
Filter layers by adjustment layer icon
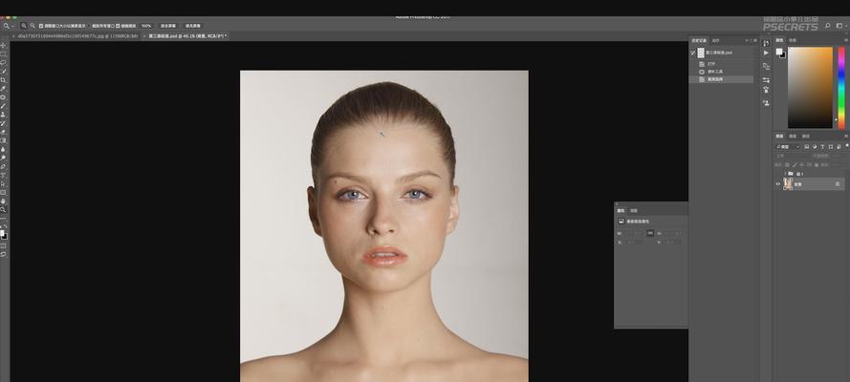(x=815, y=147)
